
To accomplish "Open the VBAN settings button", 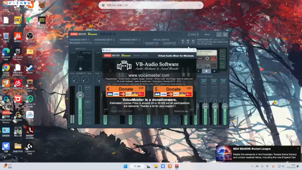I will [x=193, y=34].
